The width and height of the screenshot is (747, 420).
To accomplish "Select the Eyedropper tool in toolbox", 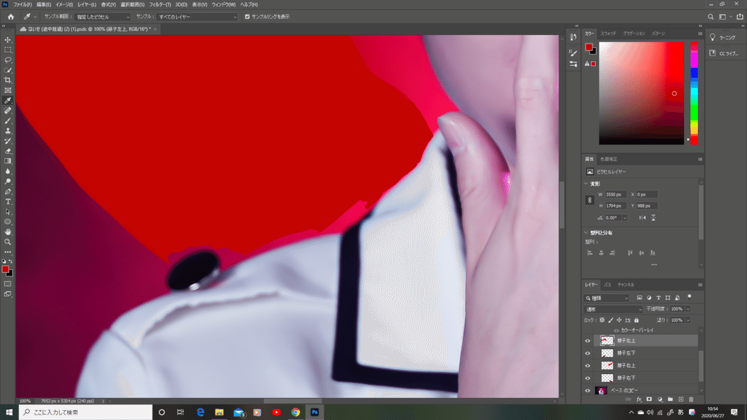I will (x=8, y=100).
